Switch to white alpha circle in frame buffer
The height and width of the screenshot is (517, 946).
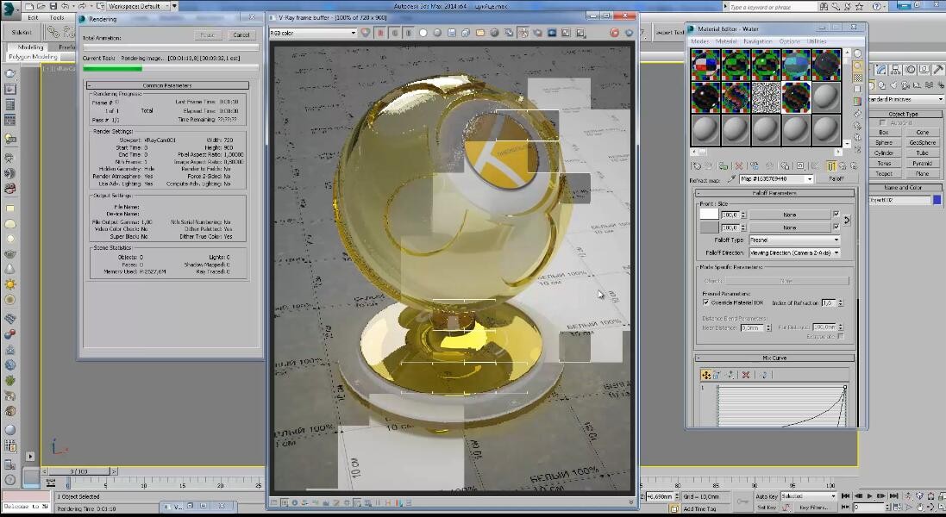(x=423, y=33)
